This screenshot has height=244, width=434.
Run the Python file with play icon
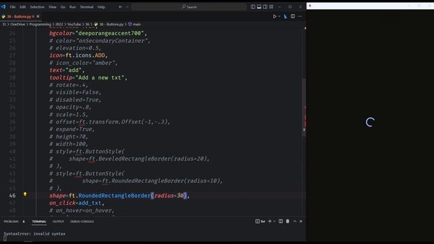(275, 16)
